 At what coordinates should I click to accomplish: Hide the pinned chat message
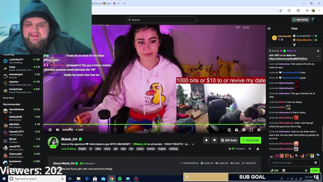(318, 51)
